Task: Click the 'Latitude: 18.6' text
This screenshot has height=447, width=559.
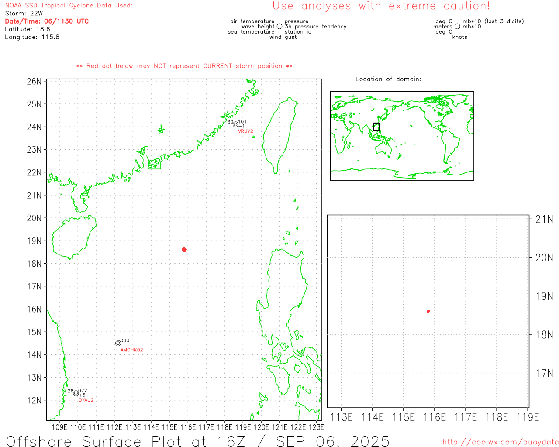Action: (28, 29)
